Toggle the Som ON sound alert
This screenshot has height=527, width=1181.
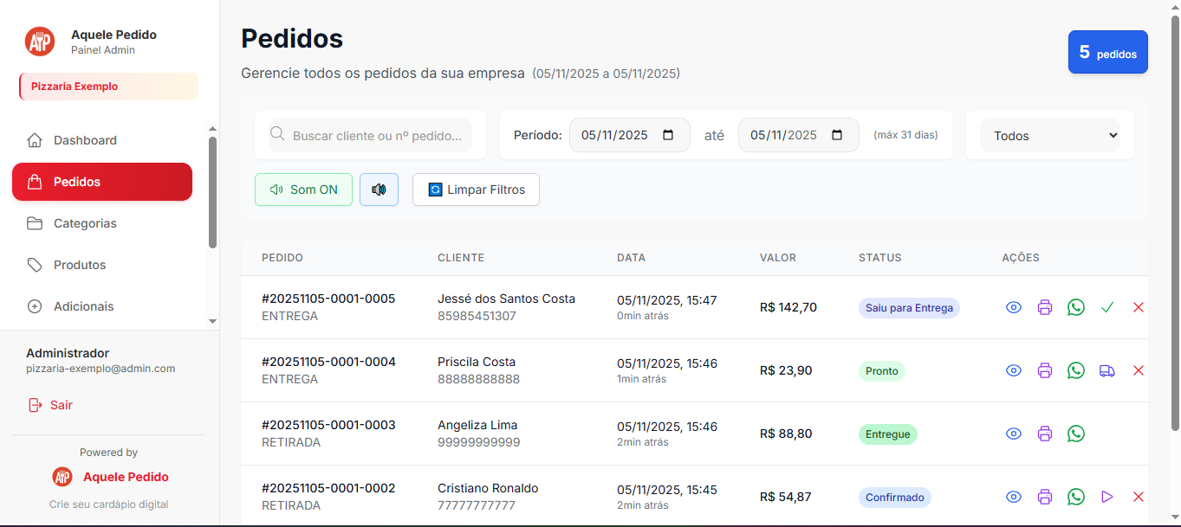[x=303, y=189]
